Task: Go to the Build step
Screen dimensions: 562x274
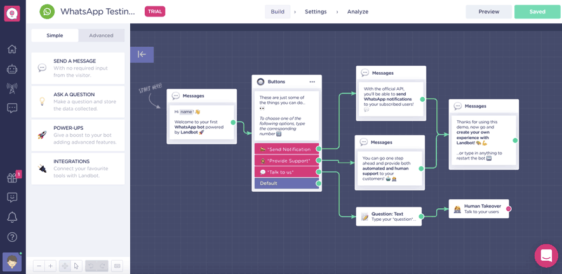Action: point(278,12)
